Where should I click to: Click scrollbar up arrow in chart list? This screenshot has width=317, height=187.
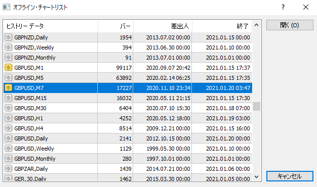click(x=257, y=25)
